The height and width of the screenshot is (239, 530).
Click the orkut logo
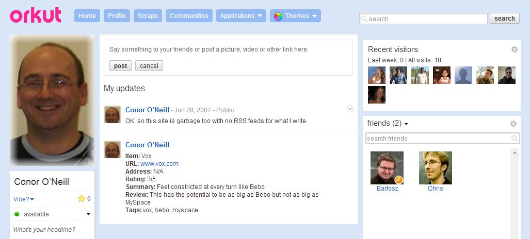point(36,15)
